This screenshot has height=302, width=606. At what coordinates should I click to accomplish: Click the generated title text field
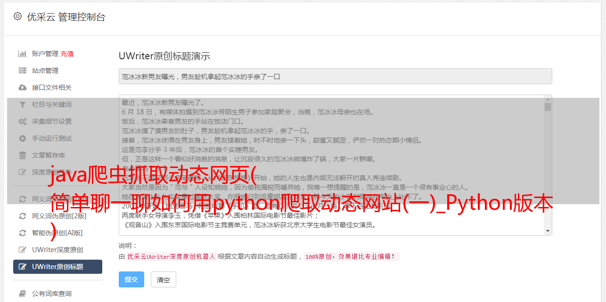[x=335, y=76]
